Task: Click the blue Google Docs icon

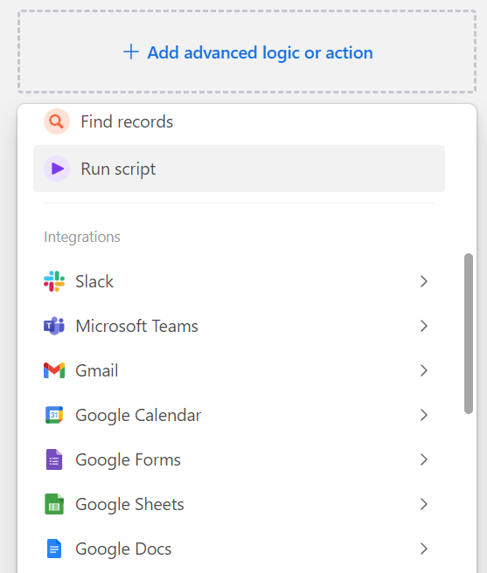Action: point(54,549)
